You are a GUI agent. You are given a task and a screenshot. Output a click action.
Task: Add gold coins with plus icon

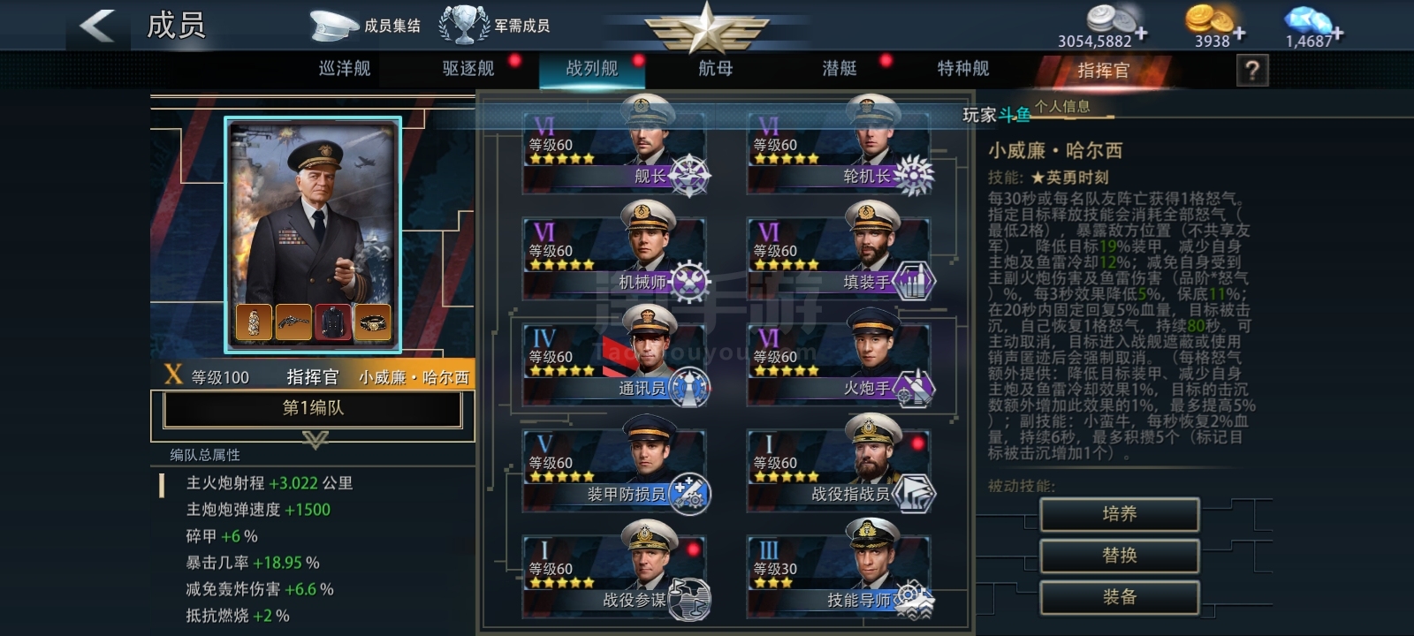coord(1239,34)
